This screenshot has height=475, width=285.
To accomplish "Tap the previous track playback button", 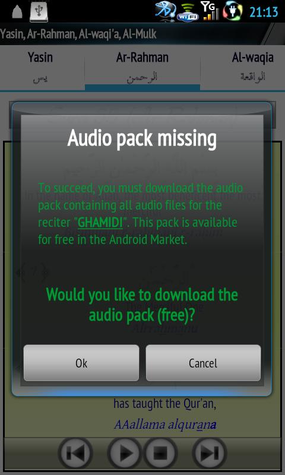I will click(x=75, y=454).
